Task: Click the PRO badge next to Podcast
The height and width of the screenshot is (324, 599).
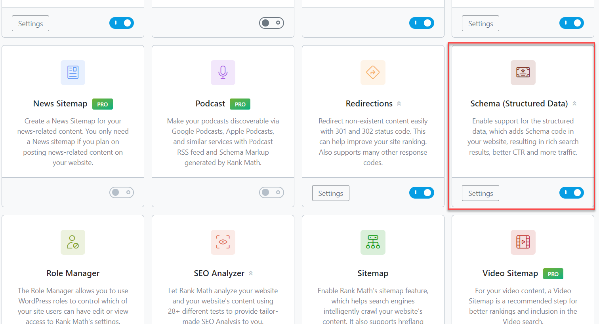Action: (240, 104)
